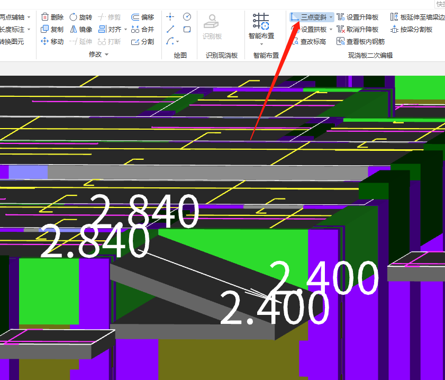The image size is (445, 380).
Task: Select the arc drawing tool
Action: 170,41
